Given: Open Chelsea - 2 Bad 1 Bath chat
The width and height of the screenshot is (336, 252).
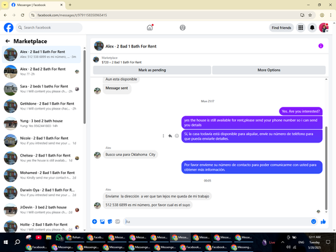Looking at the screenshot, I should (42, 158).
